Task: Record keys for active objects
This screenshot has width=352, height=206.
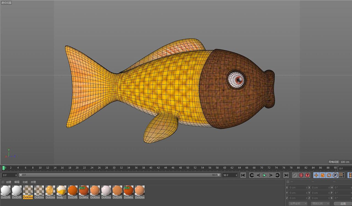Action: coord(295,175)
